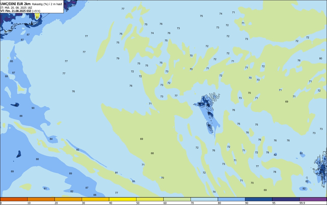This screenshot has width=327, height=205.
Task: Click the 50–60 pale yellow legend segment
Action: [x=150, y=199]
